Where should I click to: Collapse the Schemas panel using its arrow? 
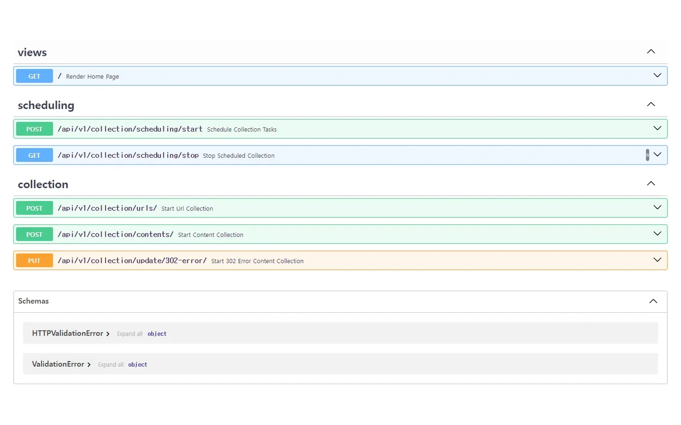point(653,301)
